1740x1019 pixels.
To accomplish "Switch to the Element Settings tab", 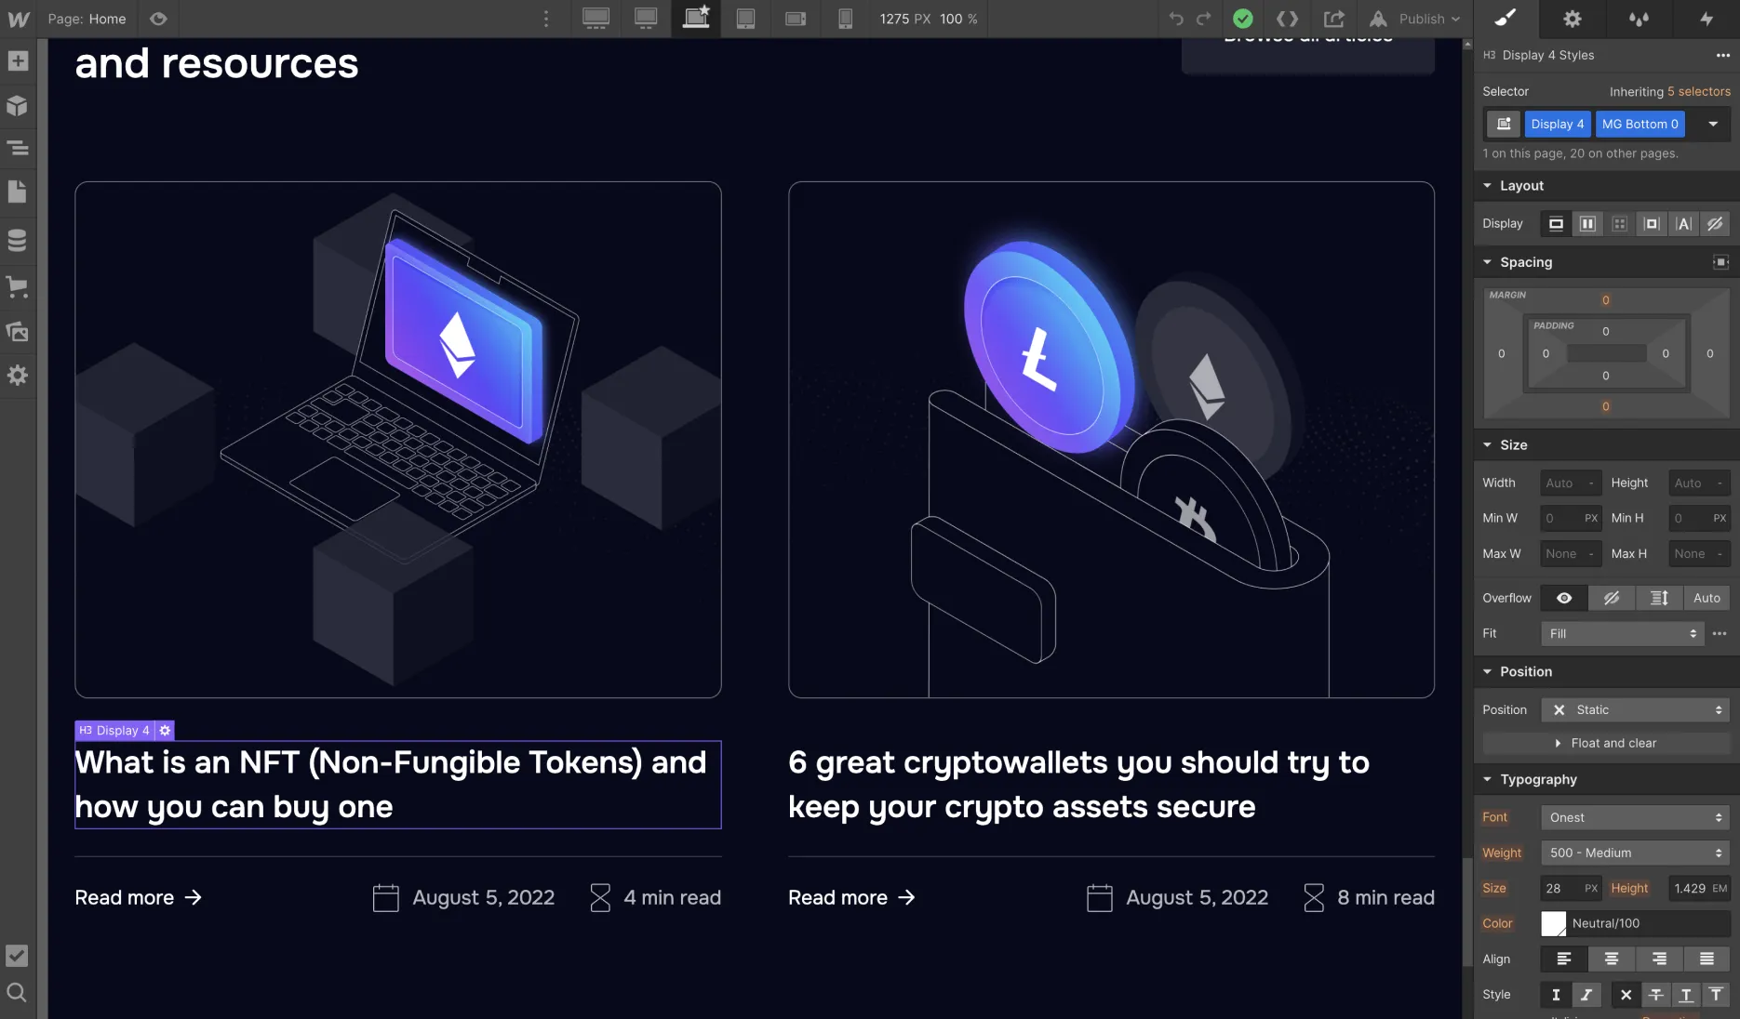I will 1573,19.
